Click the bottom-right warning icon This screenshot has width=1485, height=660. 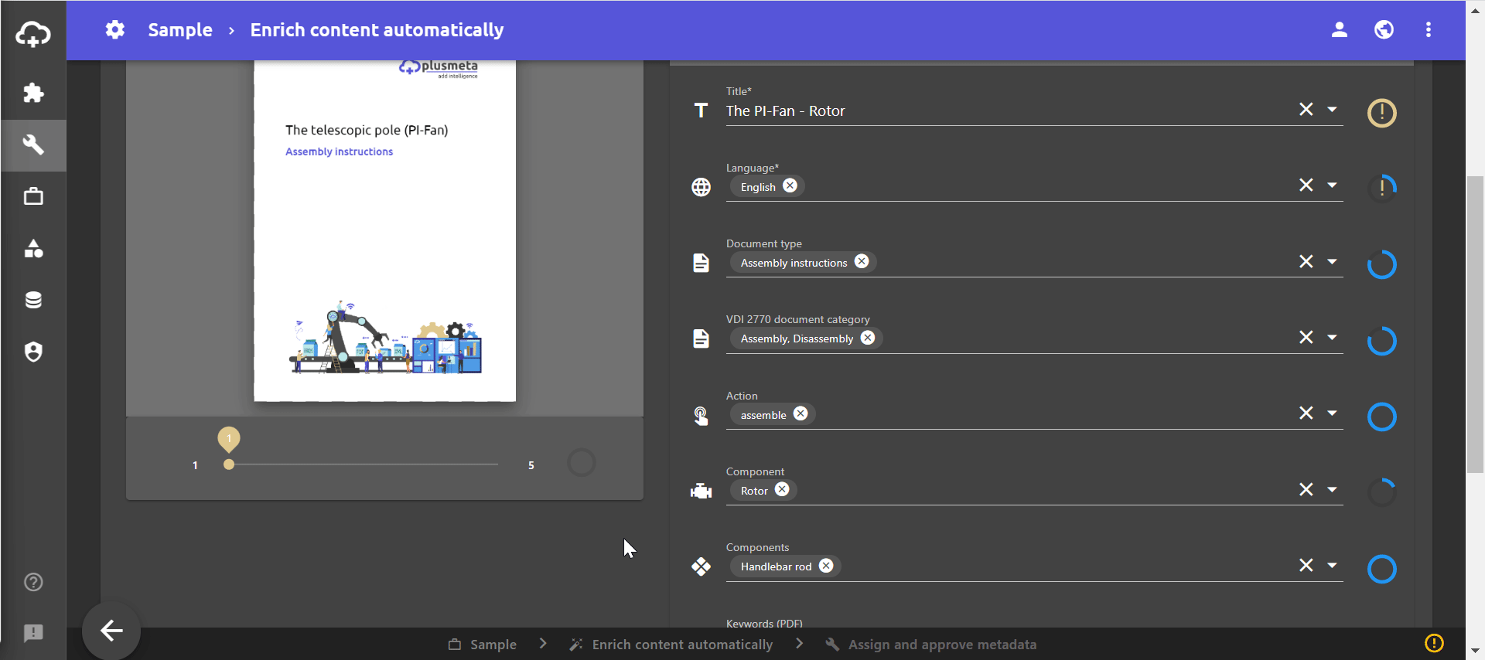(x=1434, y=643)
